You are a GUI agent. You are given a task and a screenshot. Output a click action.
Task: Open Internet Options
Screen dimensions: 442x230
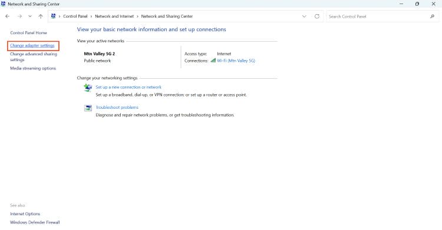tap(25, 214)
